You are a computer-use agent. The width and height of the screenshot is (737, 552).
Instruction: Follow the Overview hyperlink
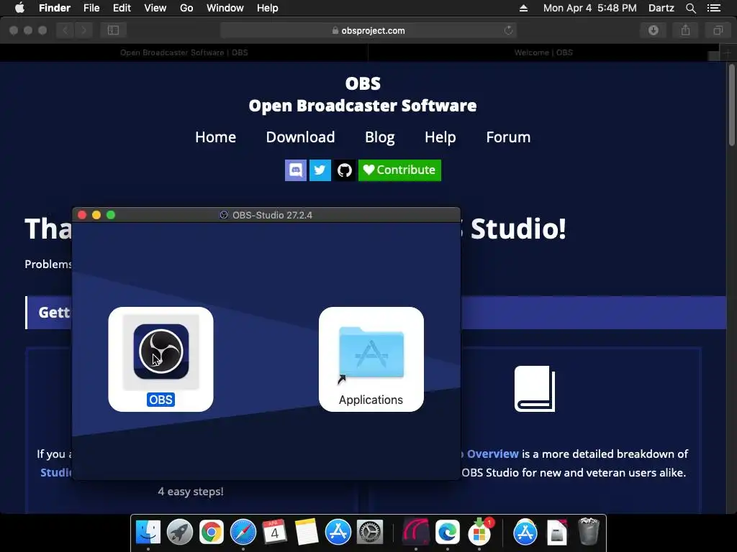[492, 454]
